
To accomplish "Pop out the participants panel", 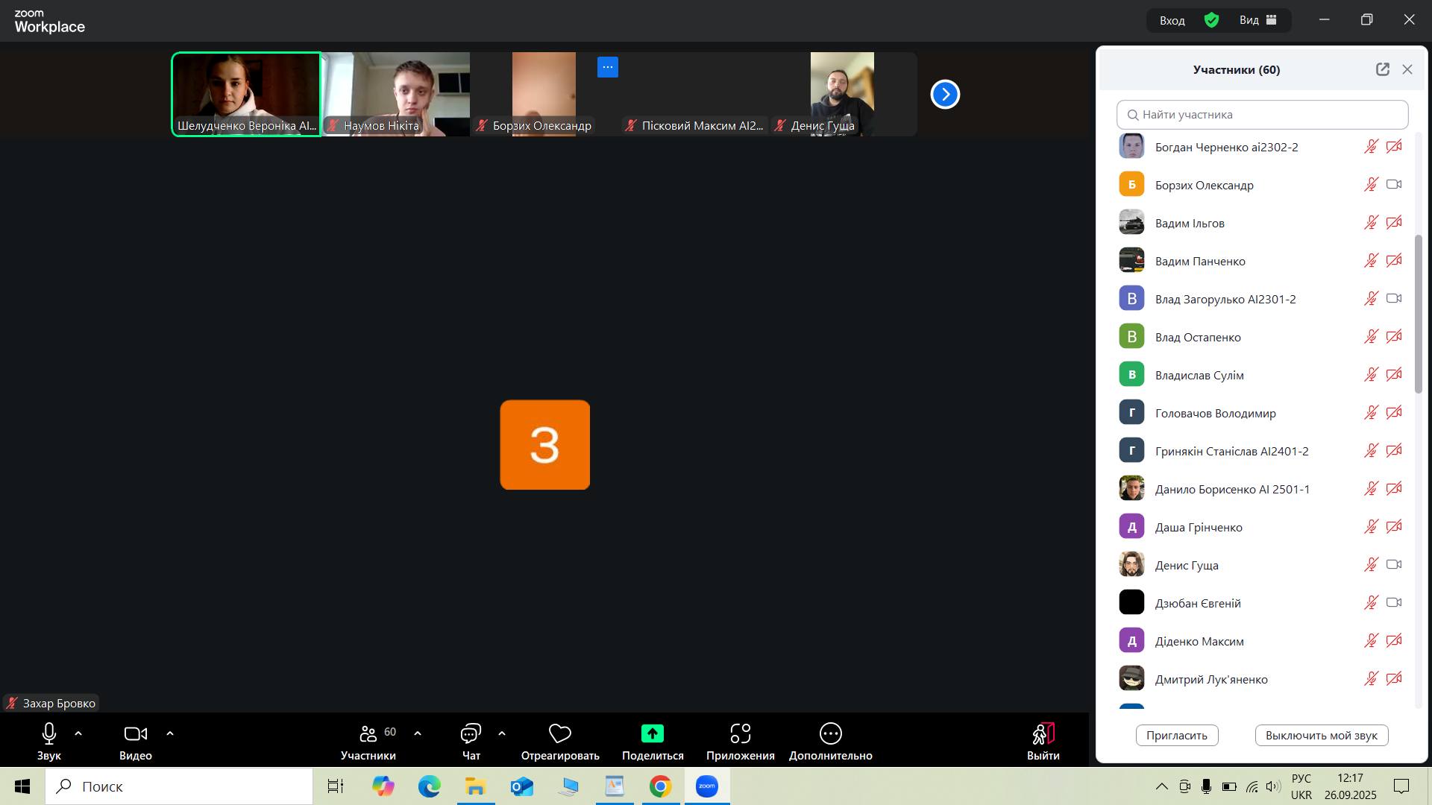I will [1382, 69].
